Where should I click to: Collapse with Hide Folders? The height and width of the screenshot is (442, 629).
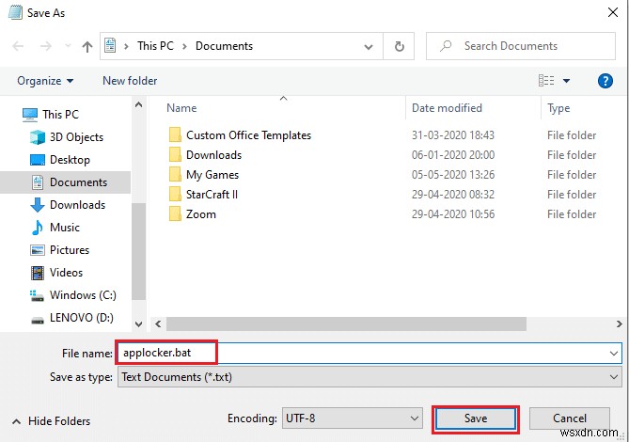(52, 421)
